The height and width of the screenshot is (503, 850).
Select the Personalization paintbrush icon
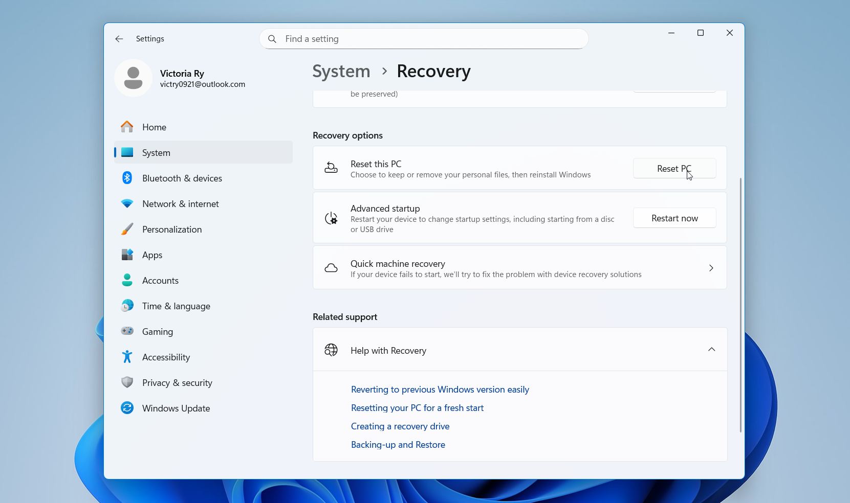(127, 229)
